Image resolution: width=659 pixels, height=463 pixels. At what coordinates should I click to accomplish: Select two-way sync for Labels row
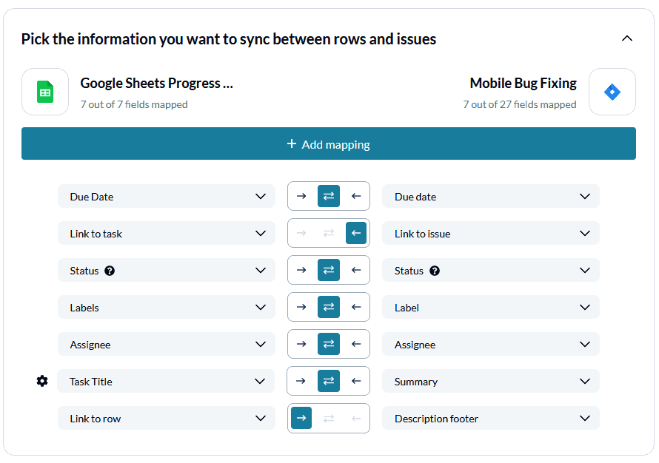(329, 308)
